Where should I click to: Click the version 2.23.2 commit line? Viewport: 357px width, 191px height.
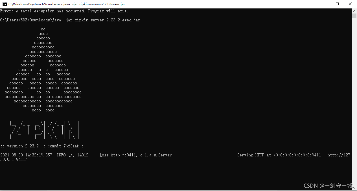point(43,146)
